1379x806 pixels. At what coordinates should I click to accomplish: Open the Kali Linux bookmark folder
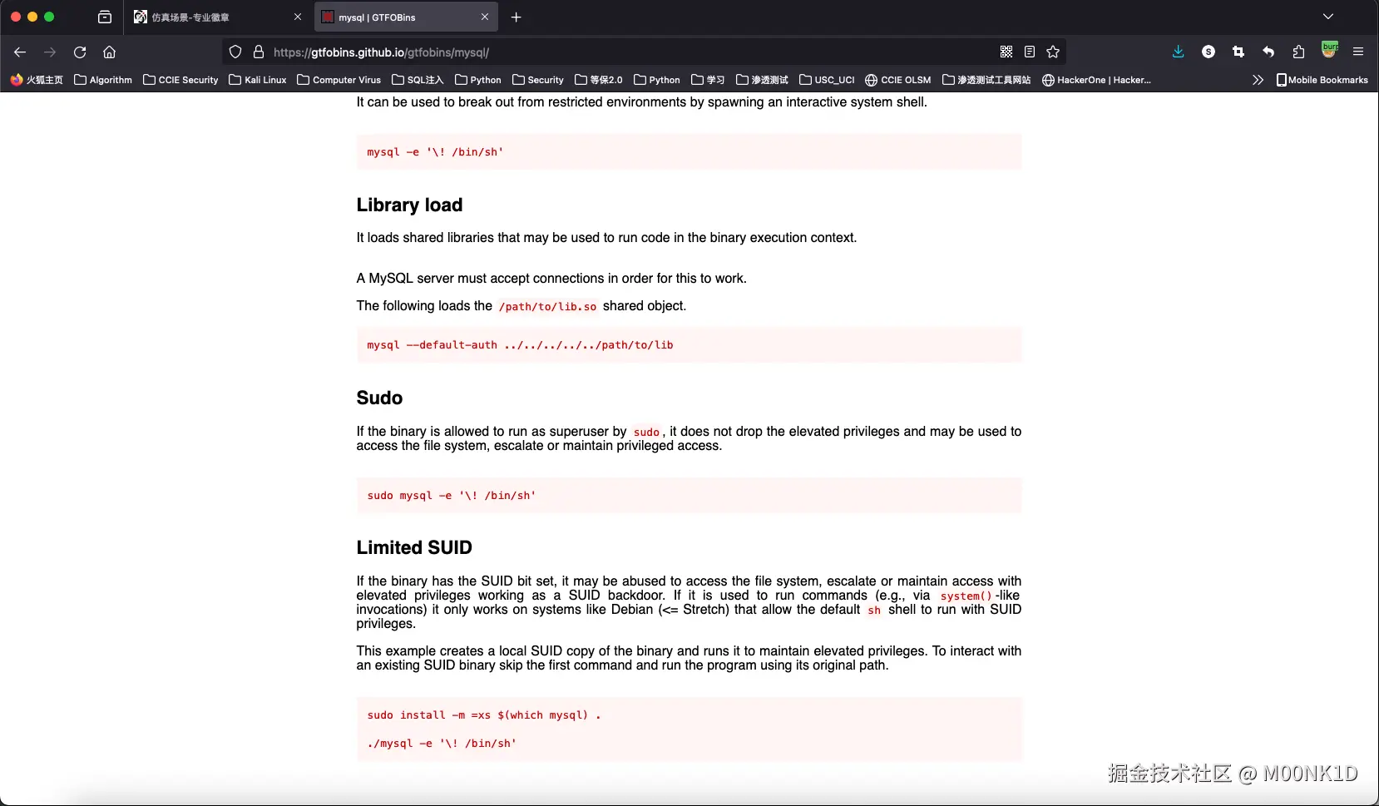pos(258,80)
